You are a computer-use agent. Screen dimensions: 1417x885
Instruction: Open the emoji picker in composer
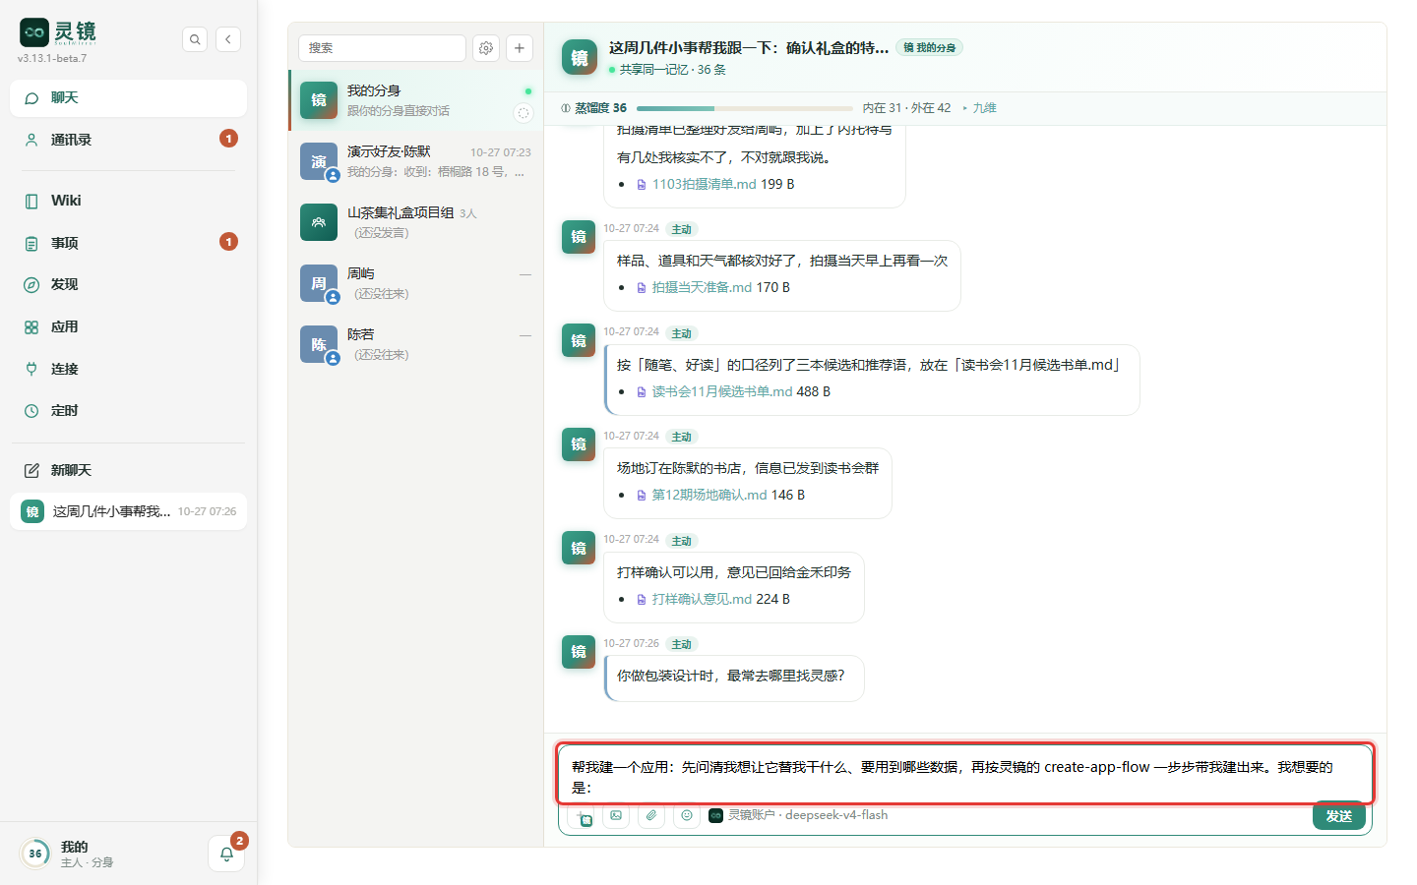pyautogui.click(x=687, y=815)
